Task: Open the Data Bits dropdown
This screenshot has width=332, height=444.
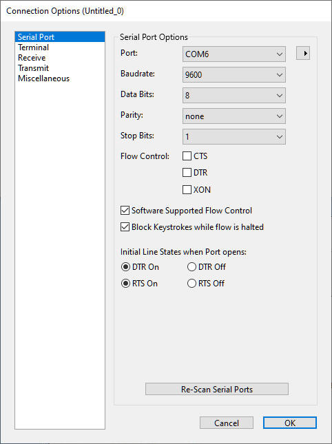Action: click(x=234, y=96)
